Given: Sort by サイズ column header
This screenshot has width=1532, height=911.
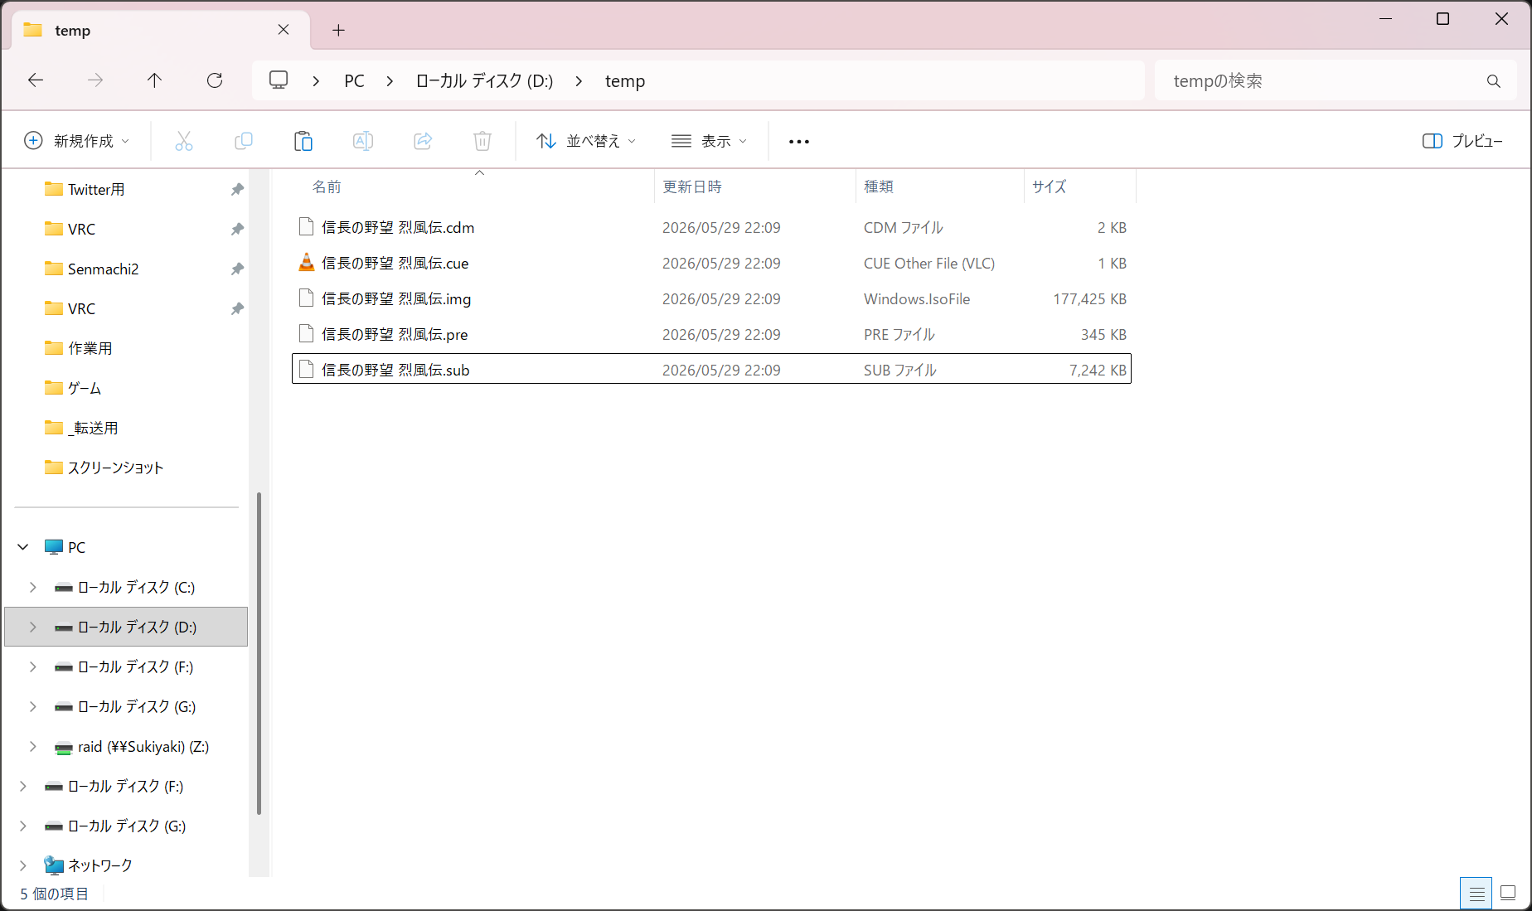Looking at the screenshot, I should coord(1050,187).
